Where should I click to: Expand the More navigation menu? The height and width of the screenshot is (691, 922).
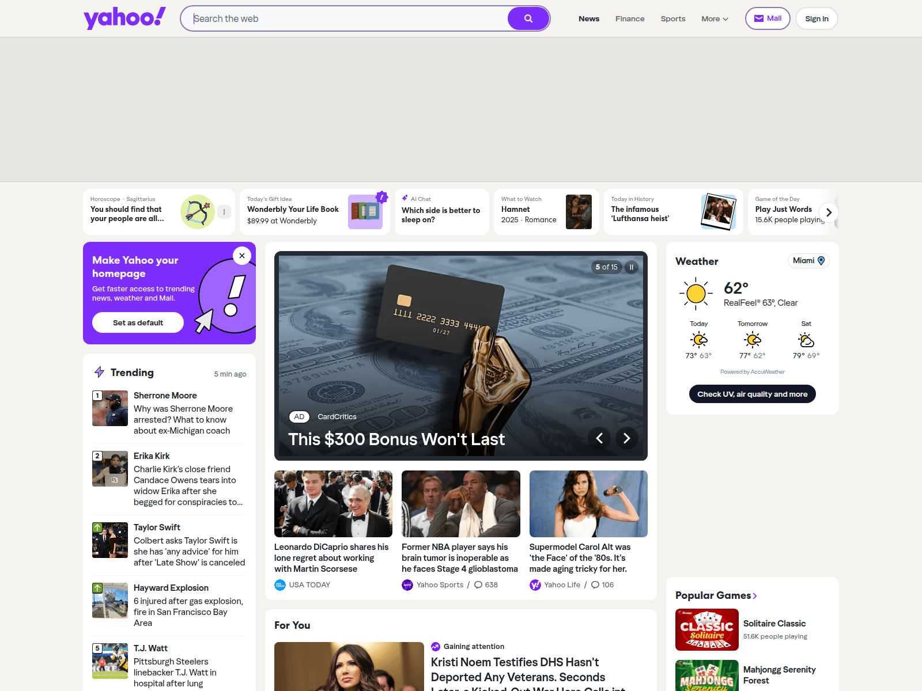pyautogui.click(x=715, y=19)
